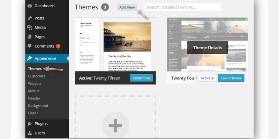Click the Posts pushpin icon
Image resolution: width=279 pixels, height=139 pixels.
[30, 18]
